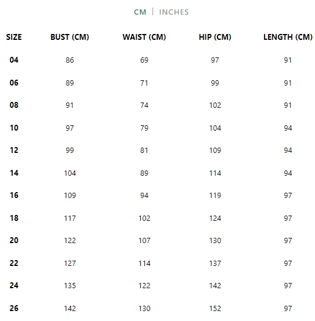Click the WAIST (CM) column header
This screenshot has width=315, height=321.
click(x=144, y=37)
